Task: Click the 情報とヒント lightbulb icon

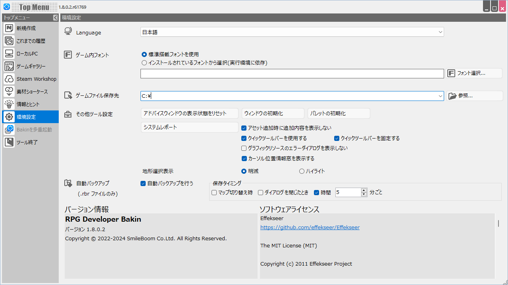Action: 10,104
